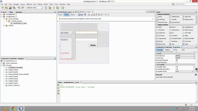Viewport: 198px width, 111px height.
Task: Select Slider component in Palette
Action: (x=185, y=36)
